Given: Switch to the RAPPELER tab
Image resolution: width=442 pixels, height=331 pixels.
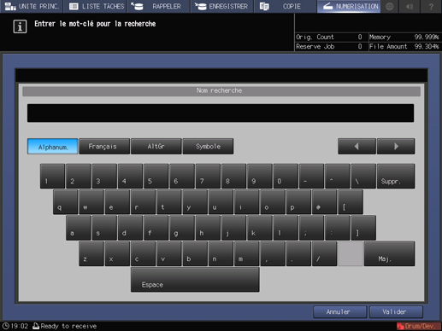Looking at the screenshot, I should pyautogui.click(x=158, y=6).
